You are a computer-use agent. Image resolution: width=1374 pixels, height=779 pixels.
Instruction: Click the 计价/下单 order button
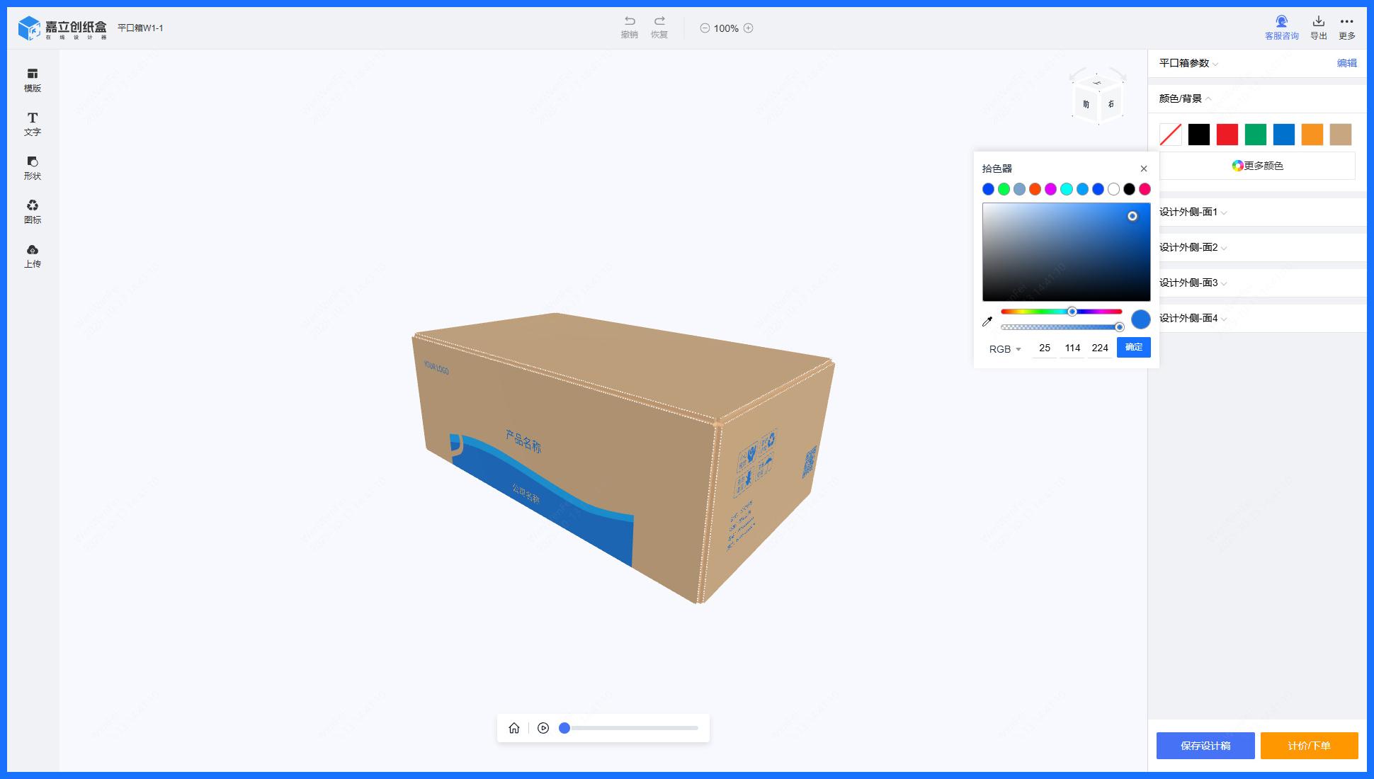tap(1309, 746)
